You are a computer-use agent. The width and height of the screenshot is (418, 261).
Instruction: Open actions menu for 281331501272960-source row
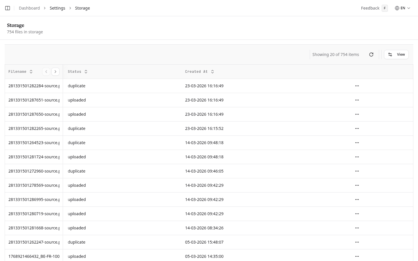point(357,171)
